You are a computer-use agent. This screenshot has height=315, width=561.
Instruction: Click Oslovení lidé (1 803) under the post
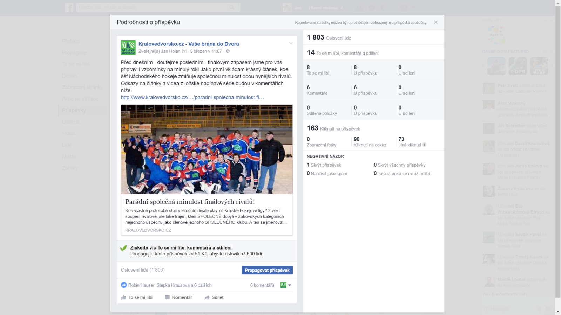coord(143,270)
